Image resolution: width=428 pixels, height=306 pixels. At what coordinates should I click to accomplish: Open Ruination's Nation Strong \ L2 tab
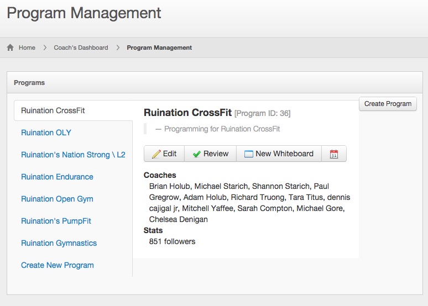tap(73, 155)
